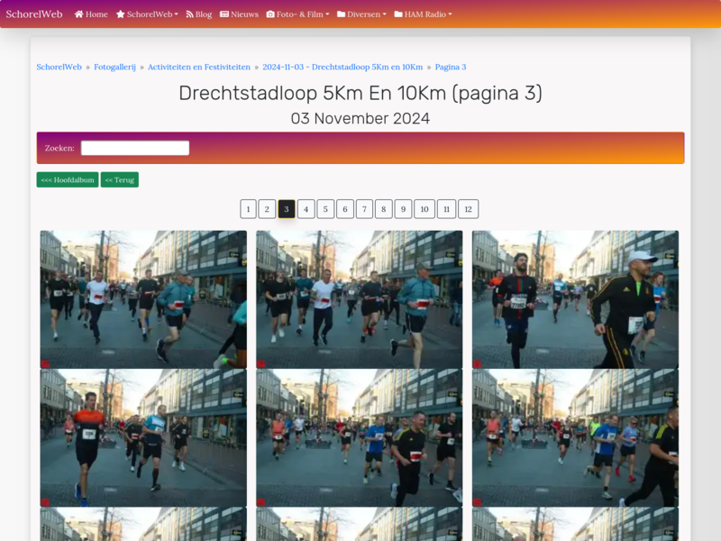Screen dimensions: 721x541
Task: Click the star icon beside SchorelWeb menu
Action: [121, 14]
